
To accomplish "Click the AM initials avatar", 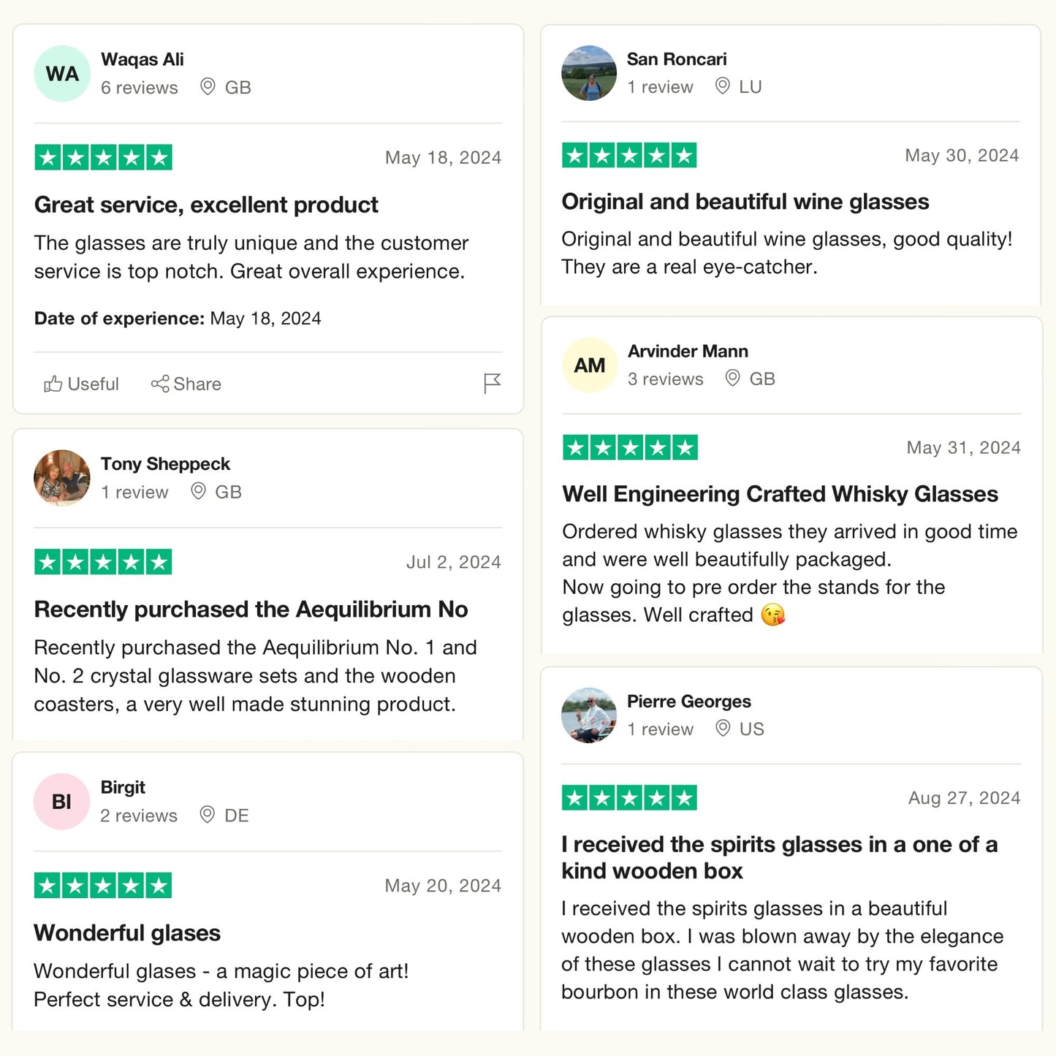I will (x=590, y=365).
